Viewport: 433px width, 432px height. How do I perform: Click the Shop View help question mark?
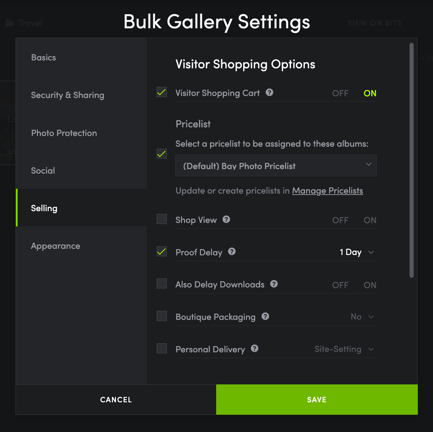[x=226, y=219]
